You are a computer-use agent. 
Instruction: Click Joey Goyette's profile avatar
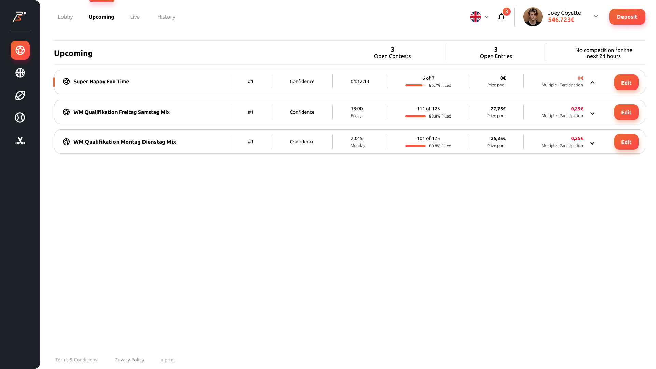pyautogui.click(x=533, y=17)
